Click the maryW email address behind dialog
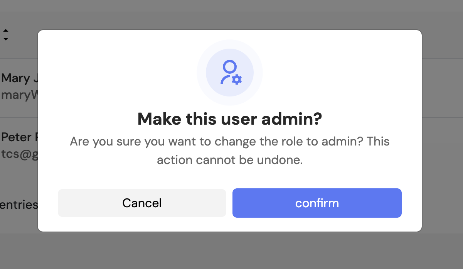 (19, 95)
